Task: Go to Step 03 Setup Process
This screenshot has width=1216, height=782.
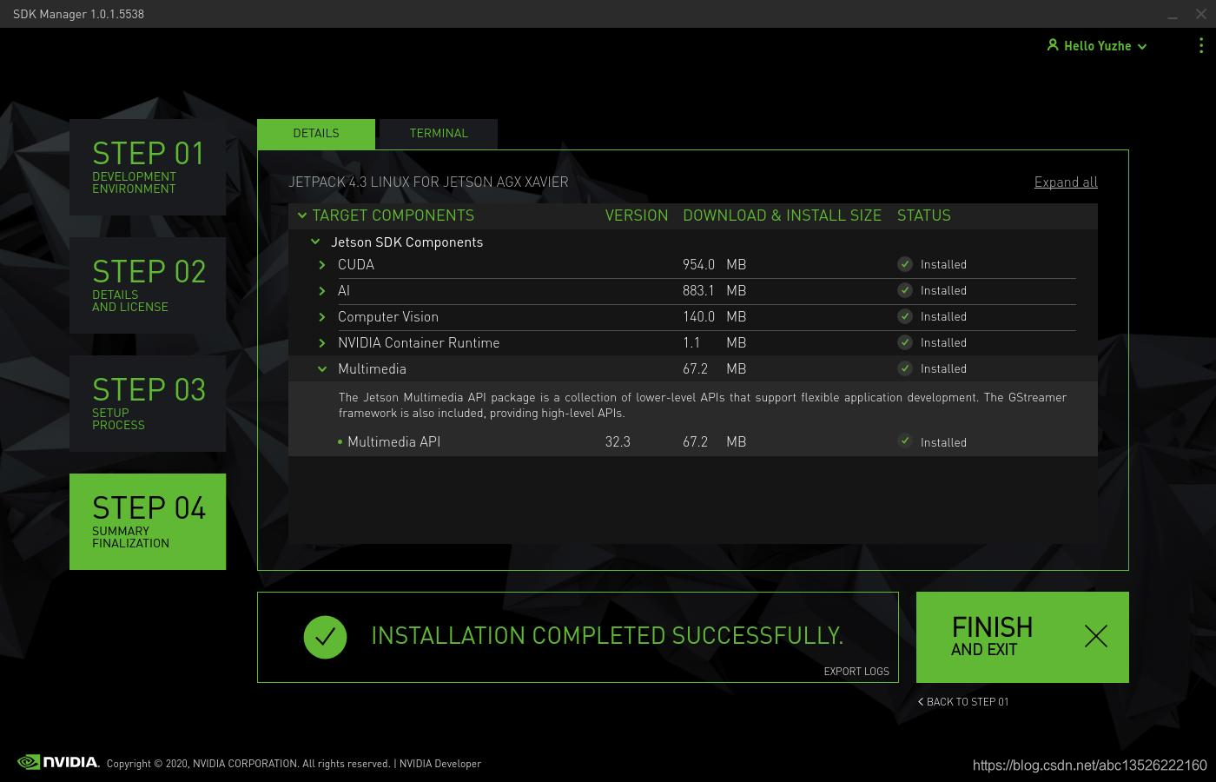Action: tap(148, 403)
